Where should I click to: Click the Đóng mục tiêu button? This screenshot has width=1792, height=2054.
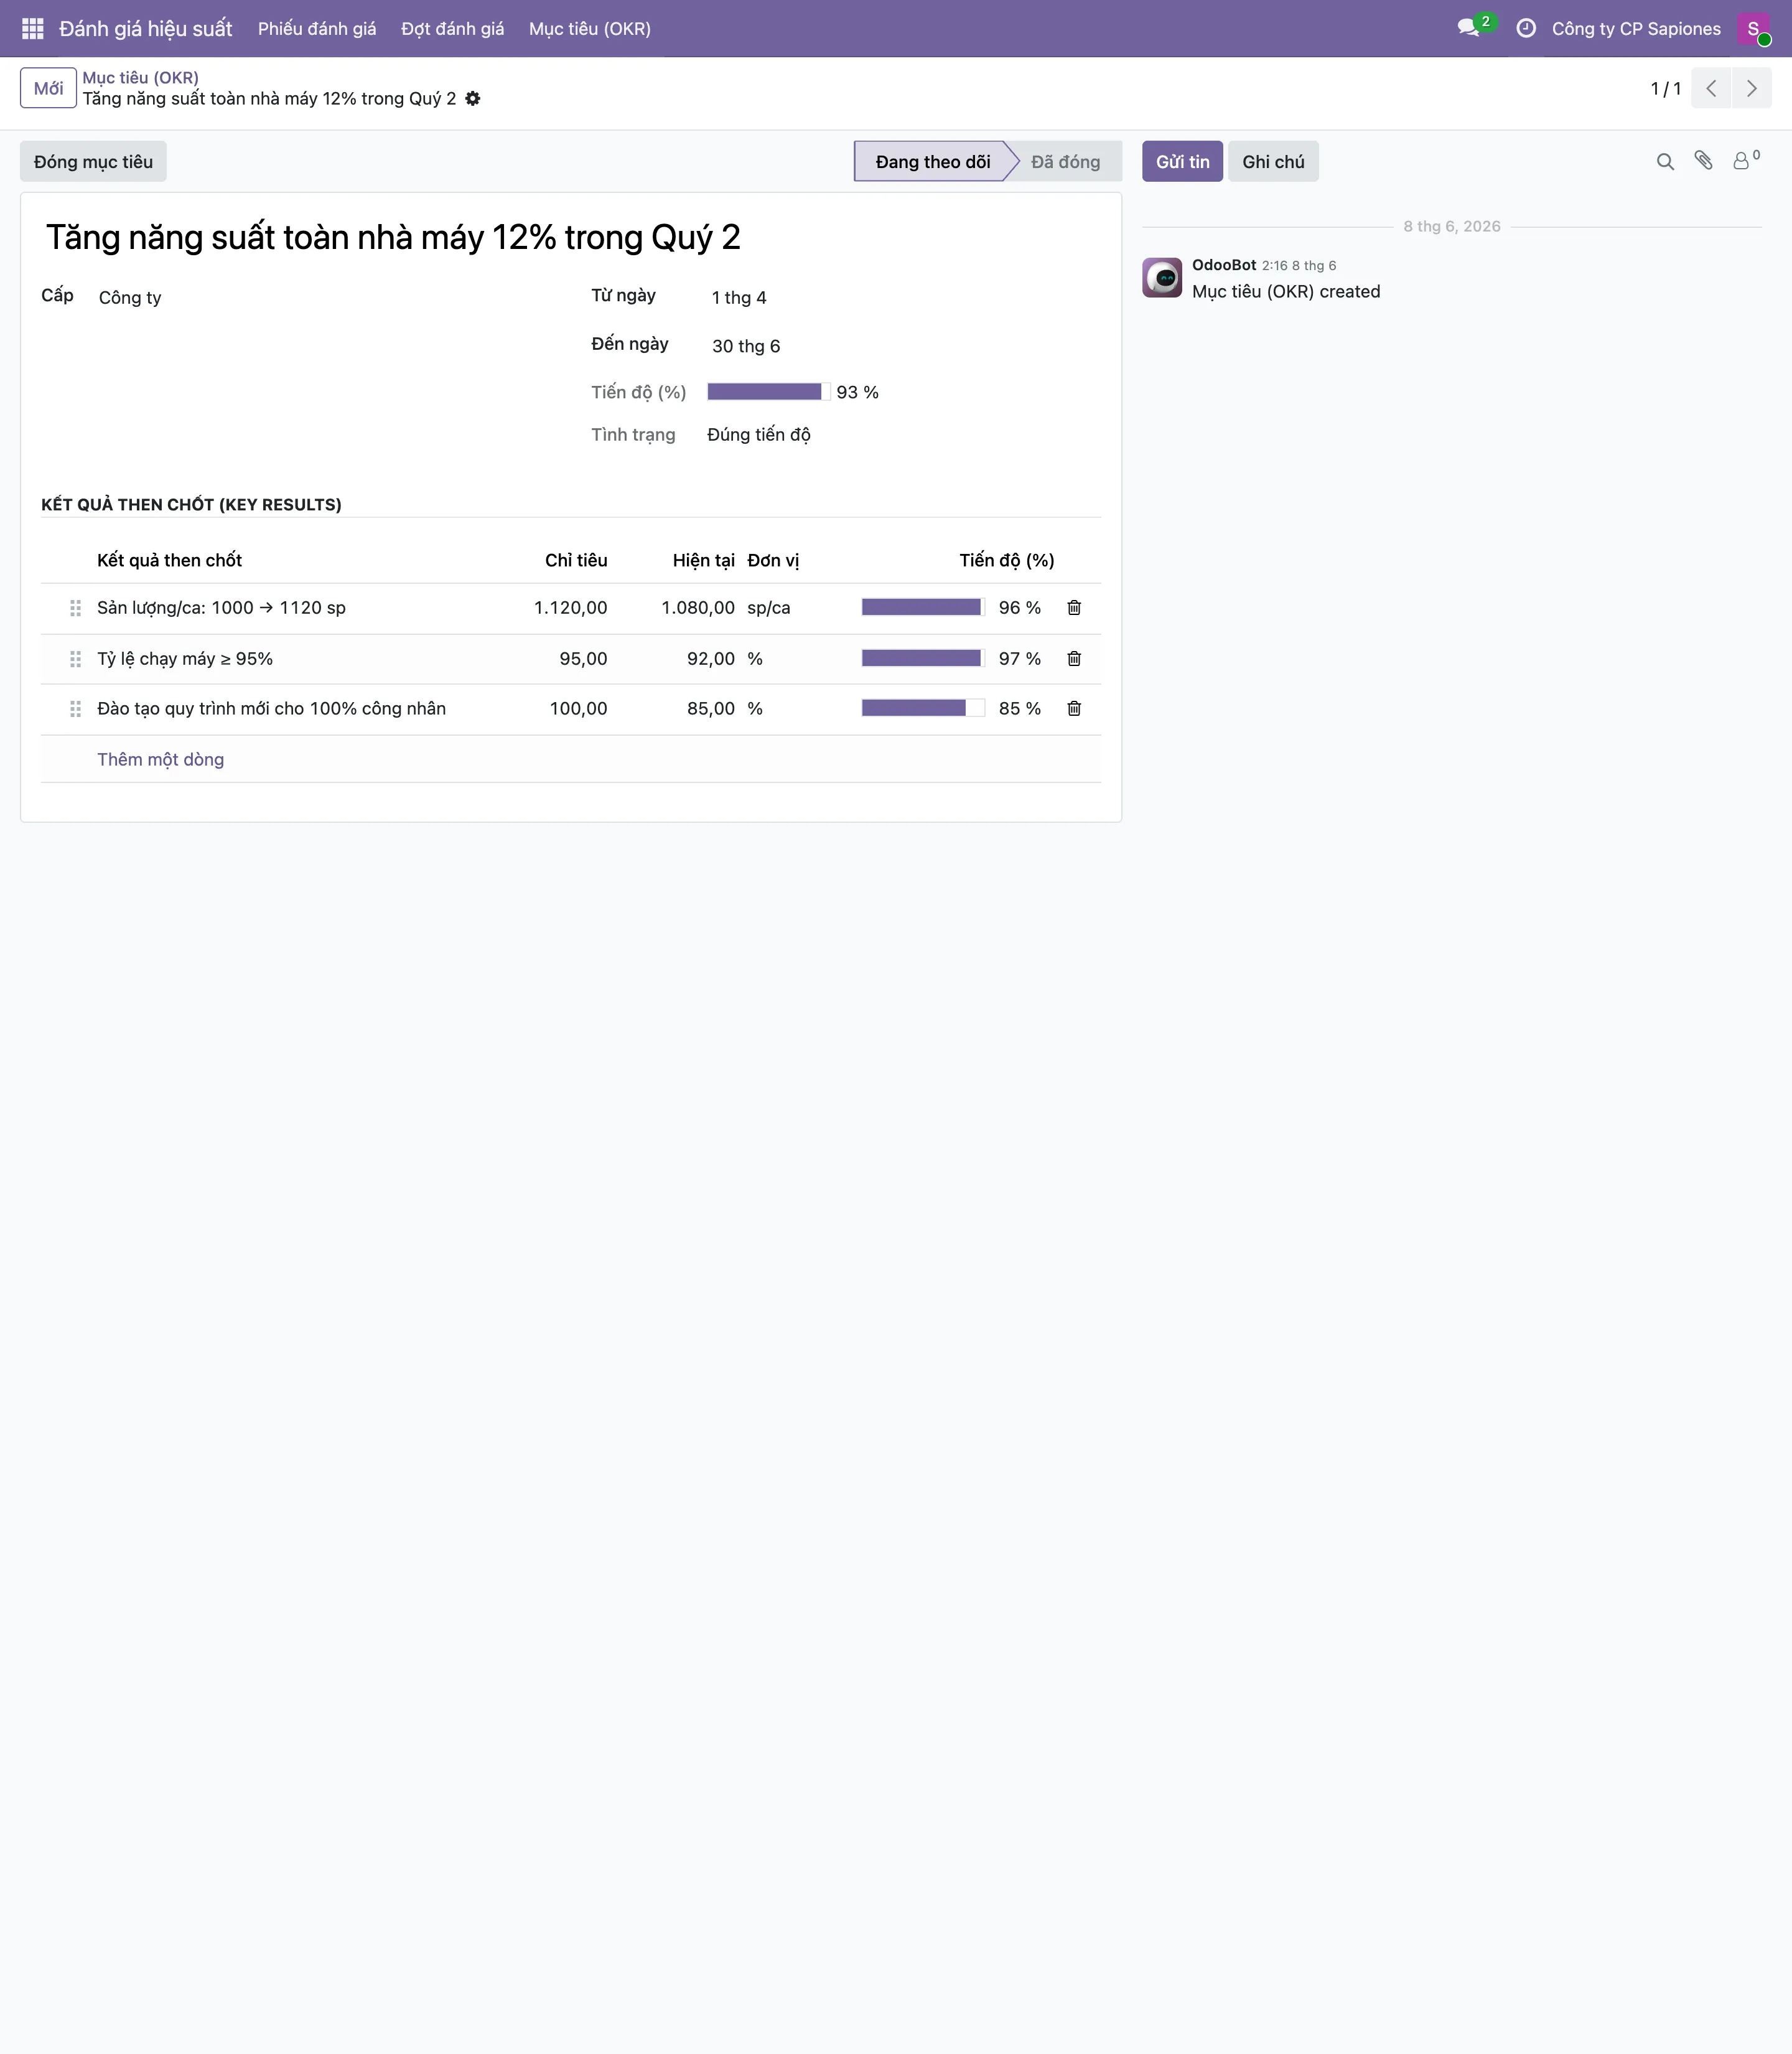93,161
